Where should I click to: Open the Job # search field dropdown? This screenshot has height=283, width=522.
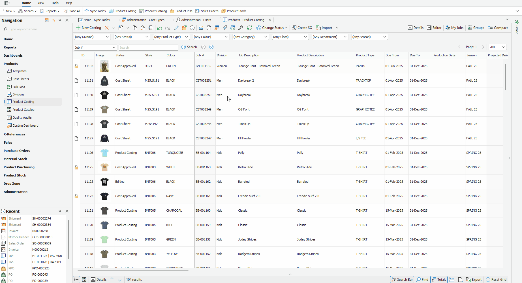tap(95, 48)
